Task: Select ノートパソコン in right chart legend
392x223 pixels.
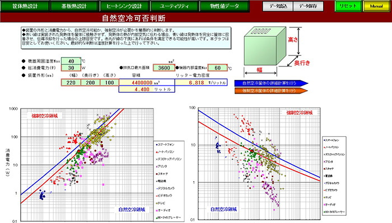Action: pos(332,148)
